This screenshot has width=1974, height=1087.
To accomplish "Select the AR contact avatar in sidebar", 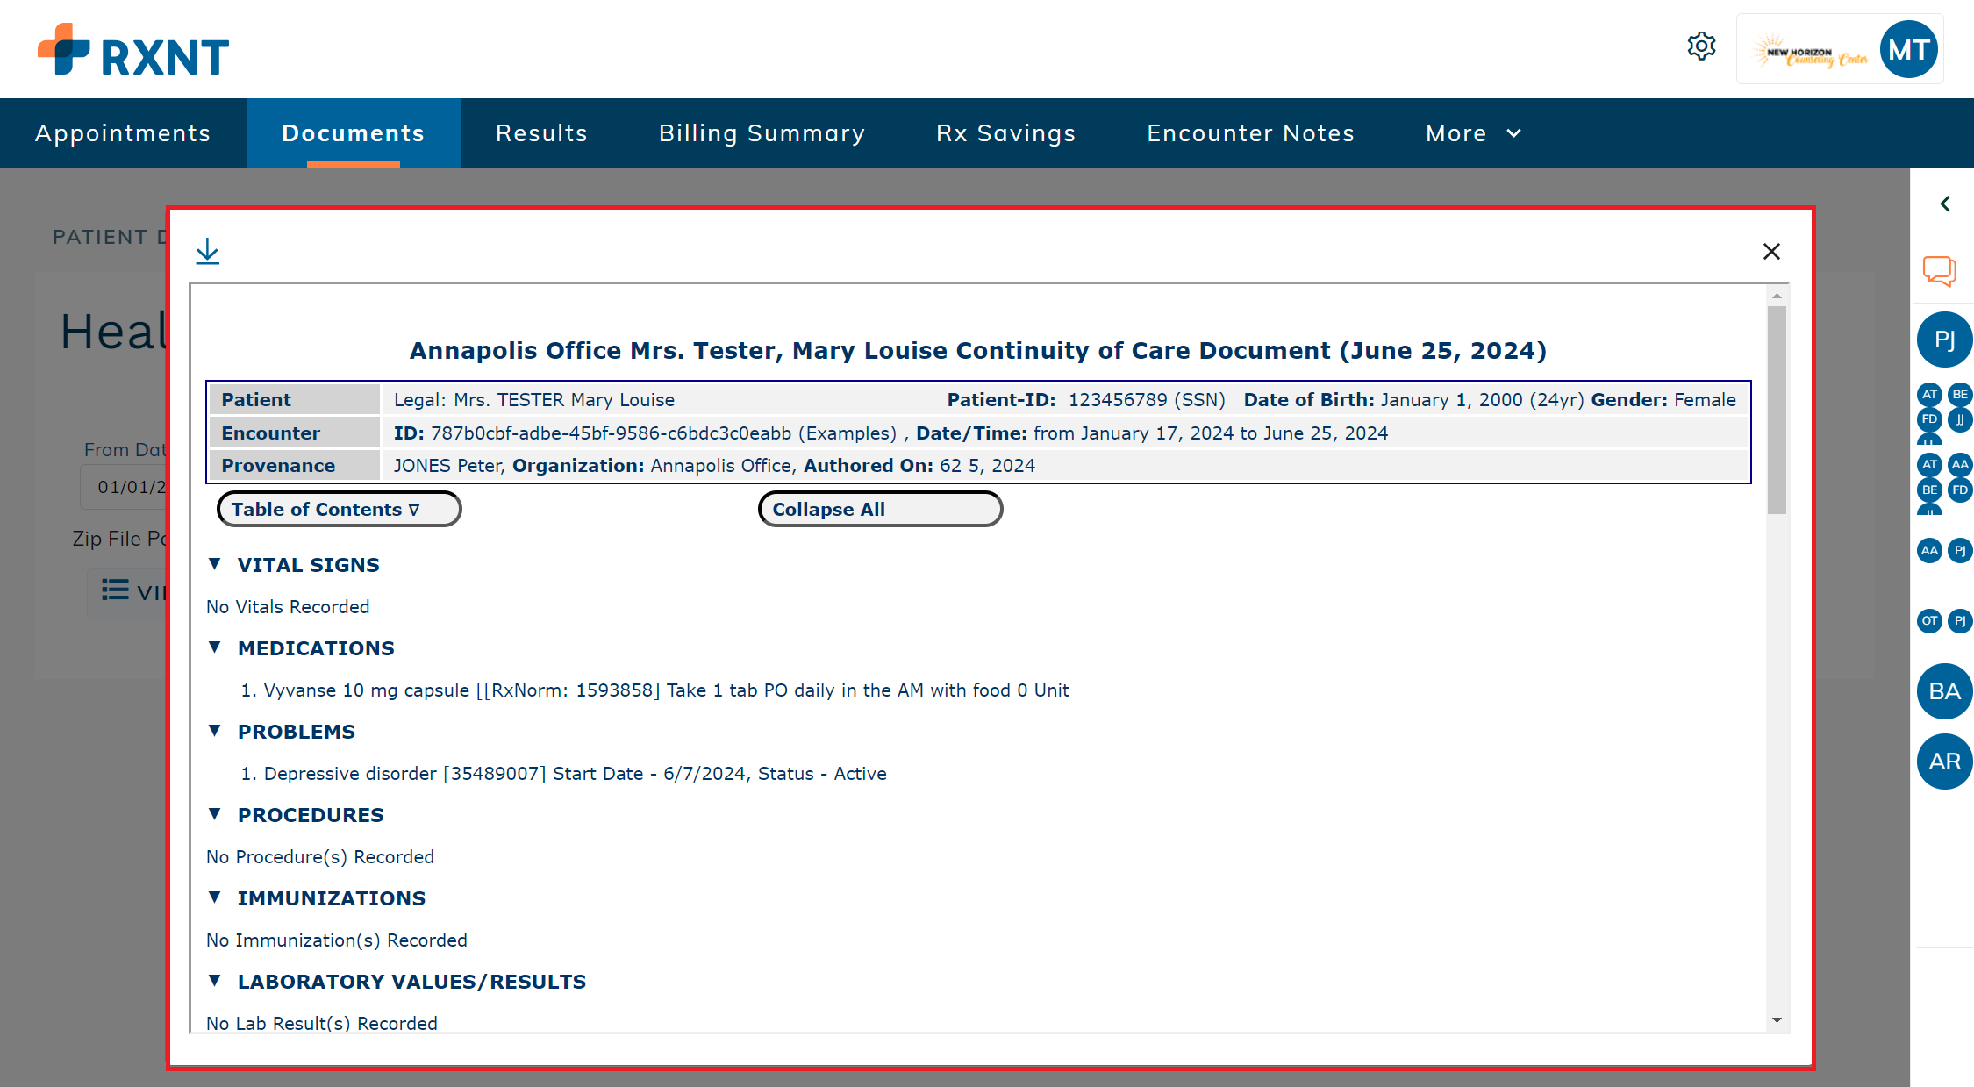I will tap(1944, 762).
